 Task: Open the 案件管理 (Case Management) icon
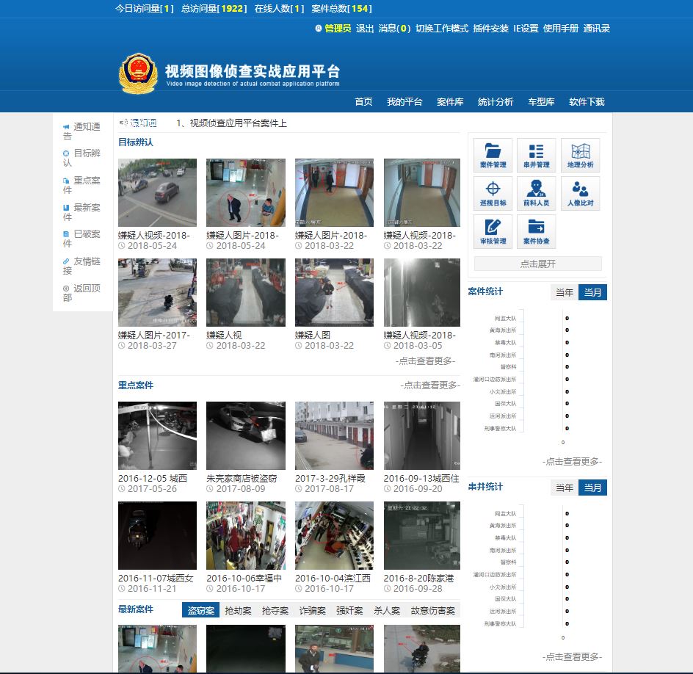492,154
